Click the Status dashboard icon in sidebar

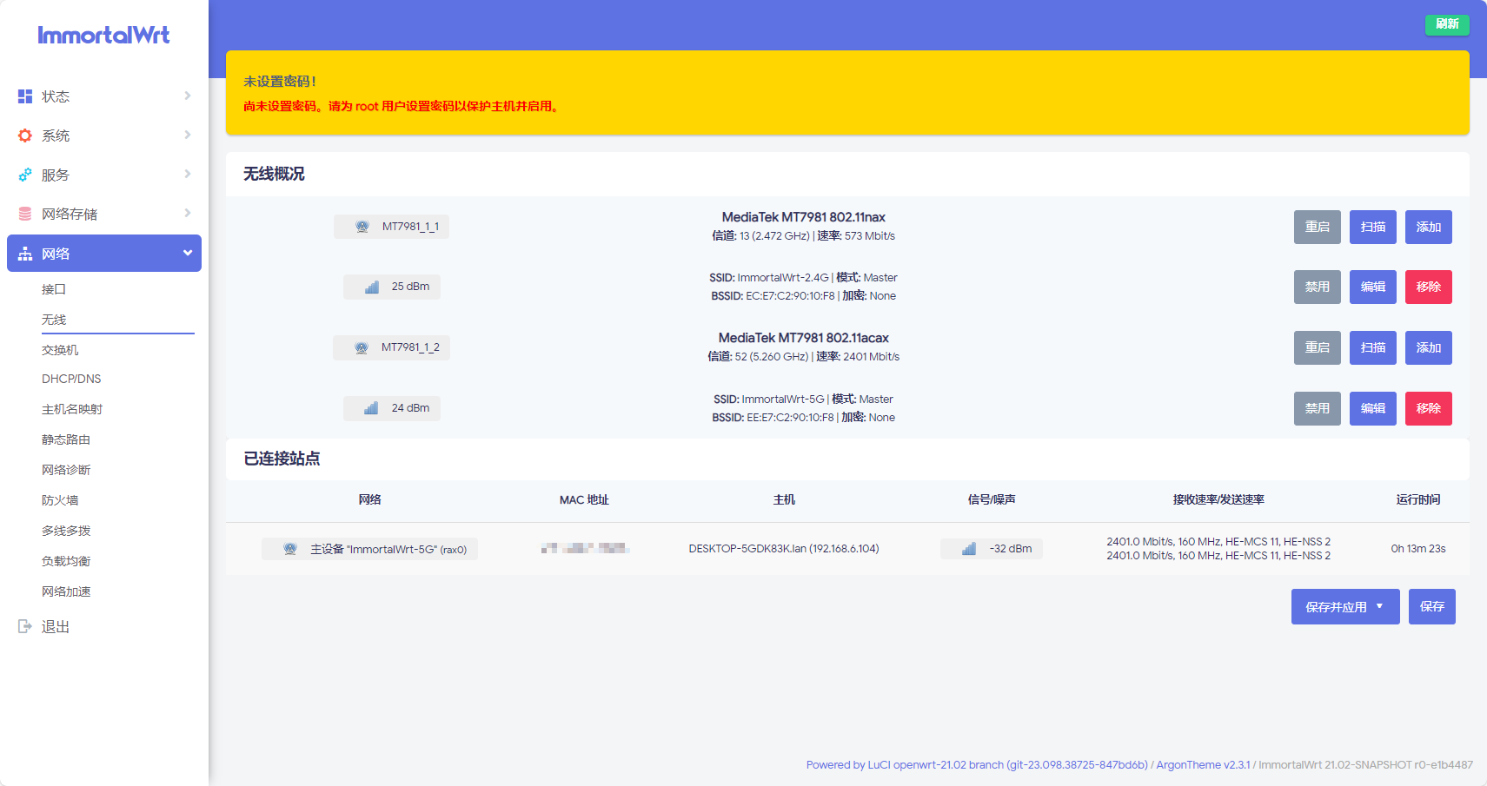(x=25, y=96)
